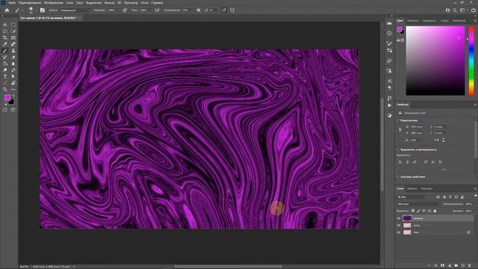The image size is (478, 269).
Task: Click Create new group folder icon
Action: coord(456,266)
